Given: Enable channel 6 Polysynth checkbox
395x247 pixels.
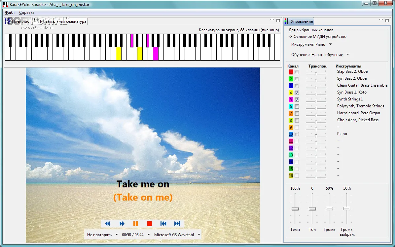Looking at the screenshot, I should coord(297,106).
